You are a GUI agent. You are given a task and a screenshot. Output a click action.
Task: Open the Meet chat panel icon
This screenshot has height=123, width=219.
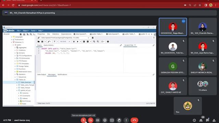(207, 120)
